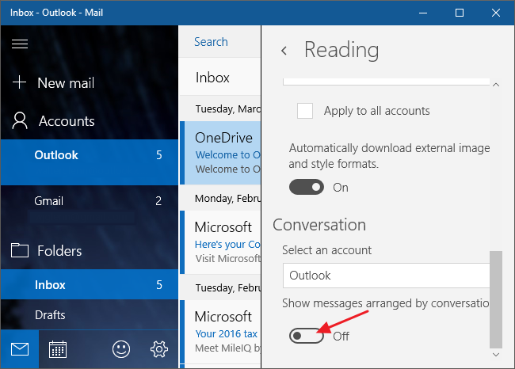The width and height of the screenshot is (515, 369).
Task: Click the Accounts person icon
Action: [x=20, y=120]
